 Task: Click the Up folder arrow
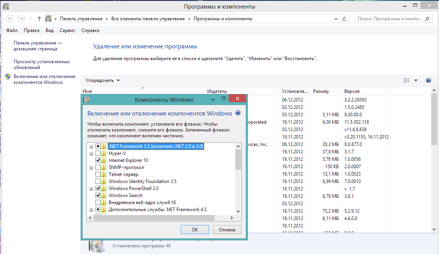coord(39,19)
